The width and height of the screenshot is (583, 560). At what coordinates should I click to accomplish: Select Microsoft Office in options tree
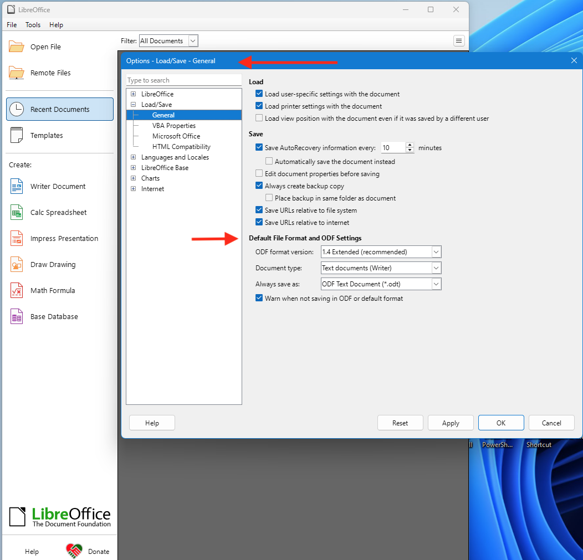coord(176,136)
